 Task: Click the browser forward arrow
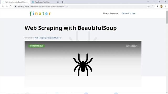[x=7, y=6]
